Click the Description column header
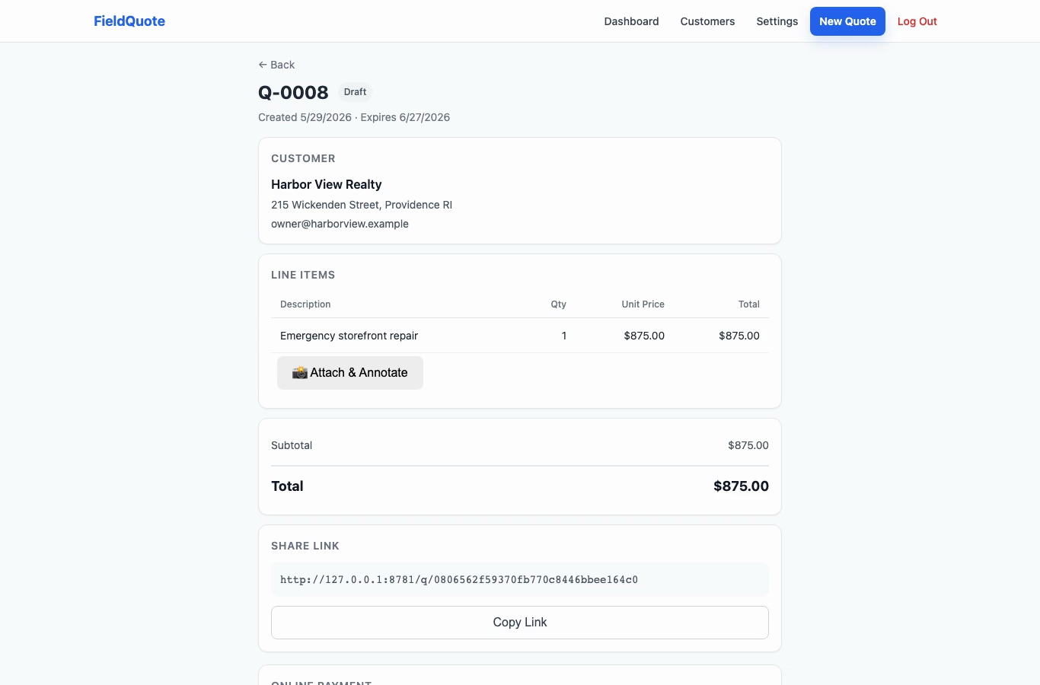The image size is (1040, 685). click(x=305, y=304)
